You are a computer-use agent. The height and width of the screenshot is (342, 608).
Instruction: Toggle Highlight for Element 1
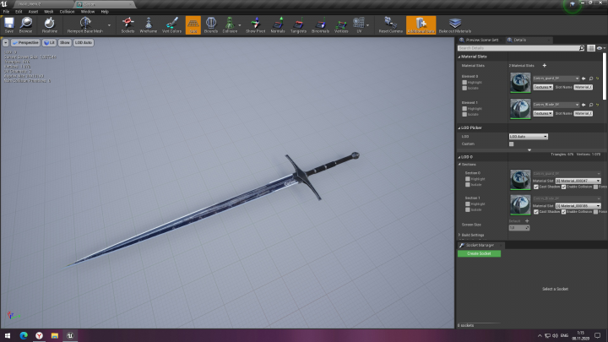click(464, 109)
